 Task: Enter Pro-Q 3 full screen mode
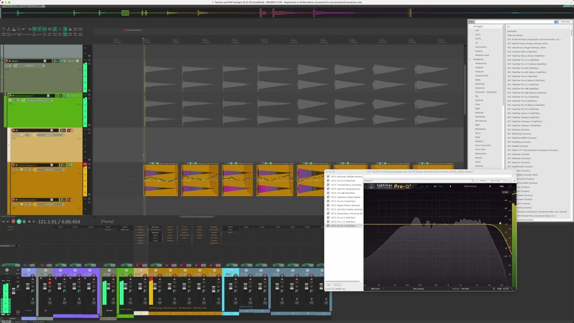coord(510,186)
